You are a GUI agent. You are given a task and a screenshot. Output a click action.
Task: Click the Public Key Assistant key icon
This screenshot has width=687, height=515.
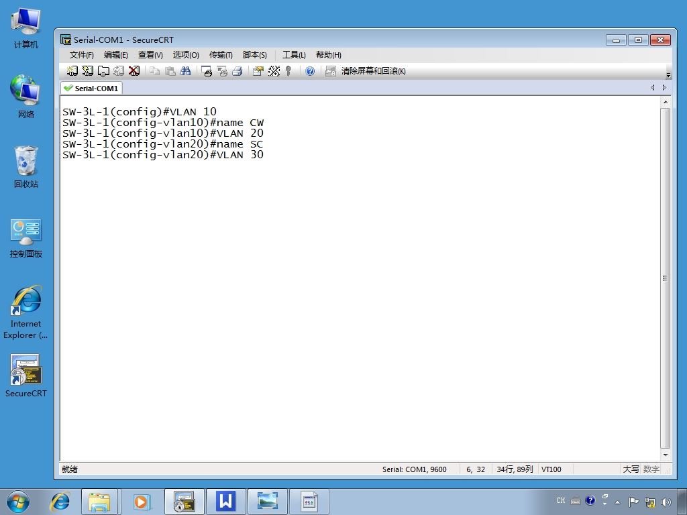[288, 71]
